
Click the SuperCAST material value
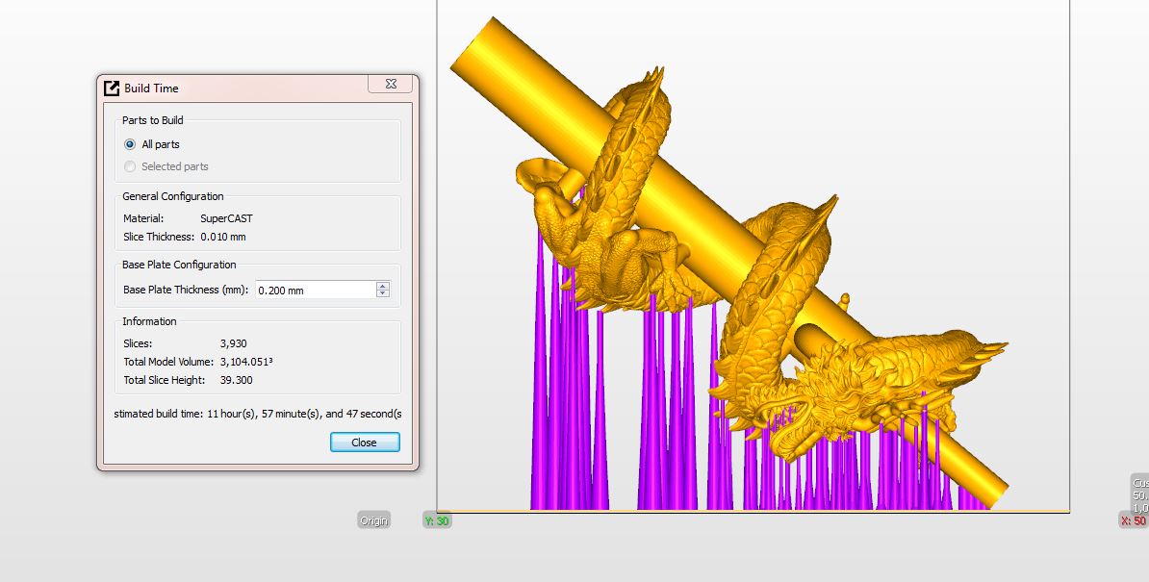tap(226, 218)
